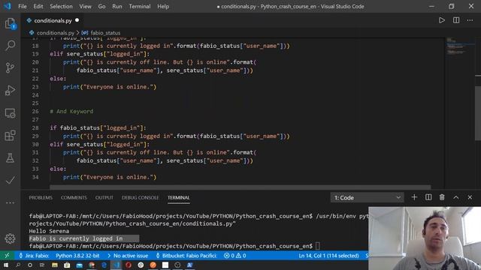Switch to the DEBUG CONSOLE tab

(141, 198)
